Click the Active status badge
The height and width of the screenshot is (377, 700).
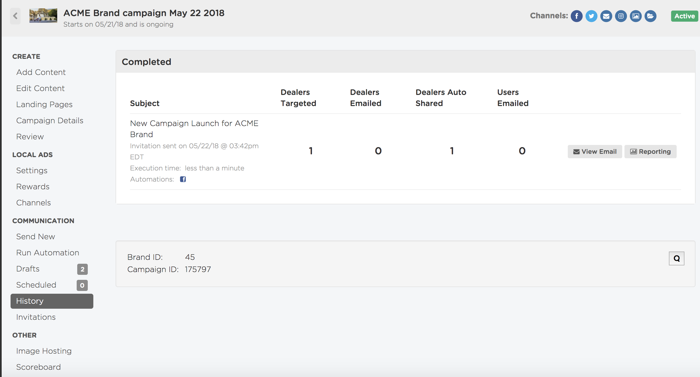[684, 16]
